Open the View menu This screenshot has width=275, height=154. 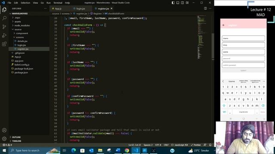tap(35, 3)
